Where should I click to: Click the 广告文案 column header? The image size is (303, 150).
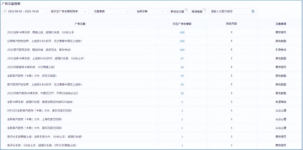(x=80, y=24)
